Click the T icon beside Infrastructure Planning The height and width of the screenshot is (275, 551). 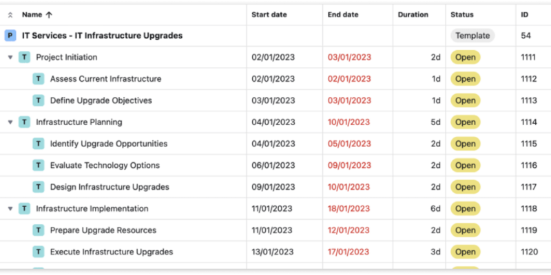(x=24, y=122)
